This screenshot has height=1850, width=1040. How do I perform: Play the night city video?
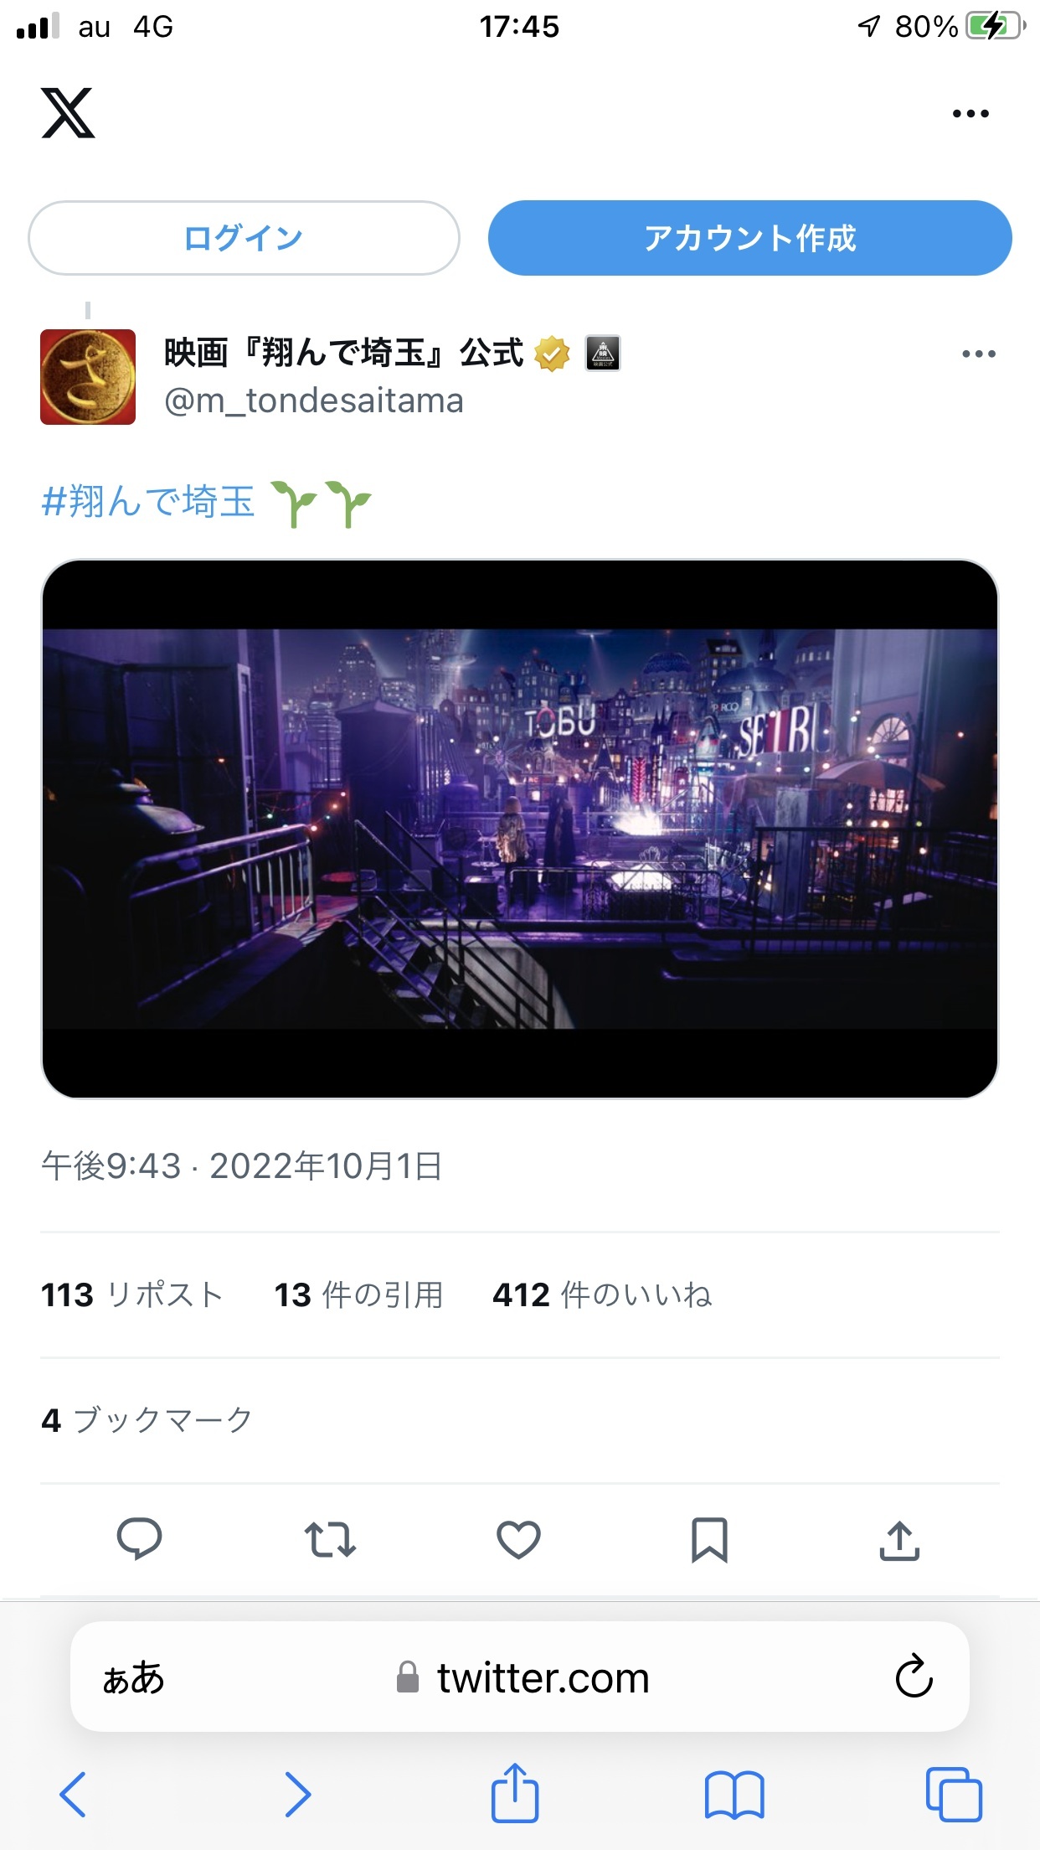point(519,829)
